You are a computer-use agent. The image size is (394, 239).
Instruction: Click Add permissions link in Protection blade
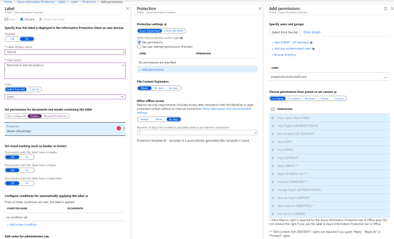[x=152, y=70]
